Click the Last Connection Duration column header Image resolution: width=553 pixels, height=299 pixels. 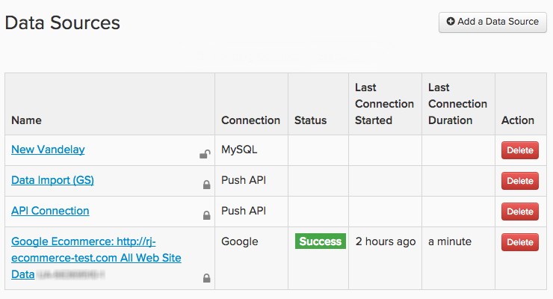click(x=457, y=104)
